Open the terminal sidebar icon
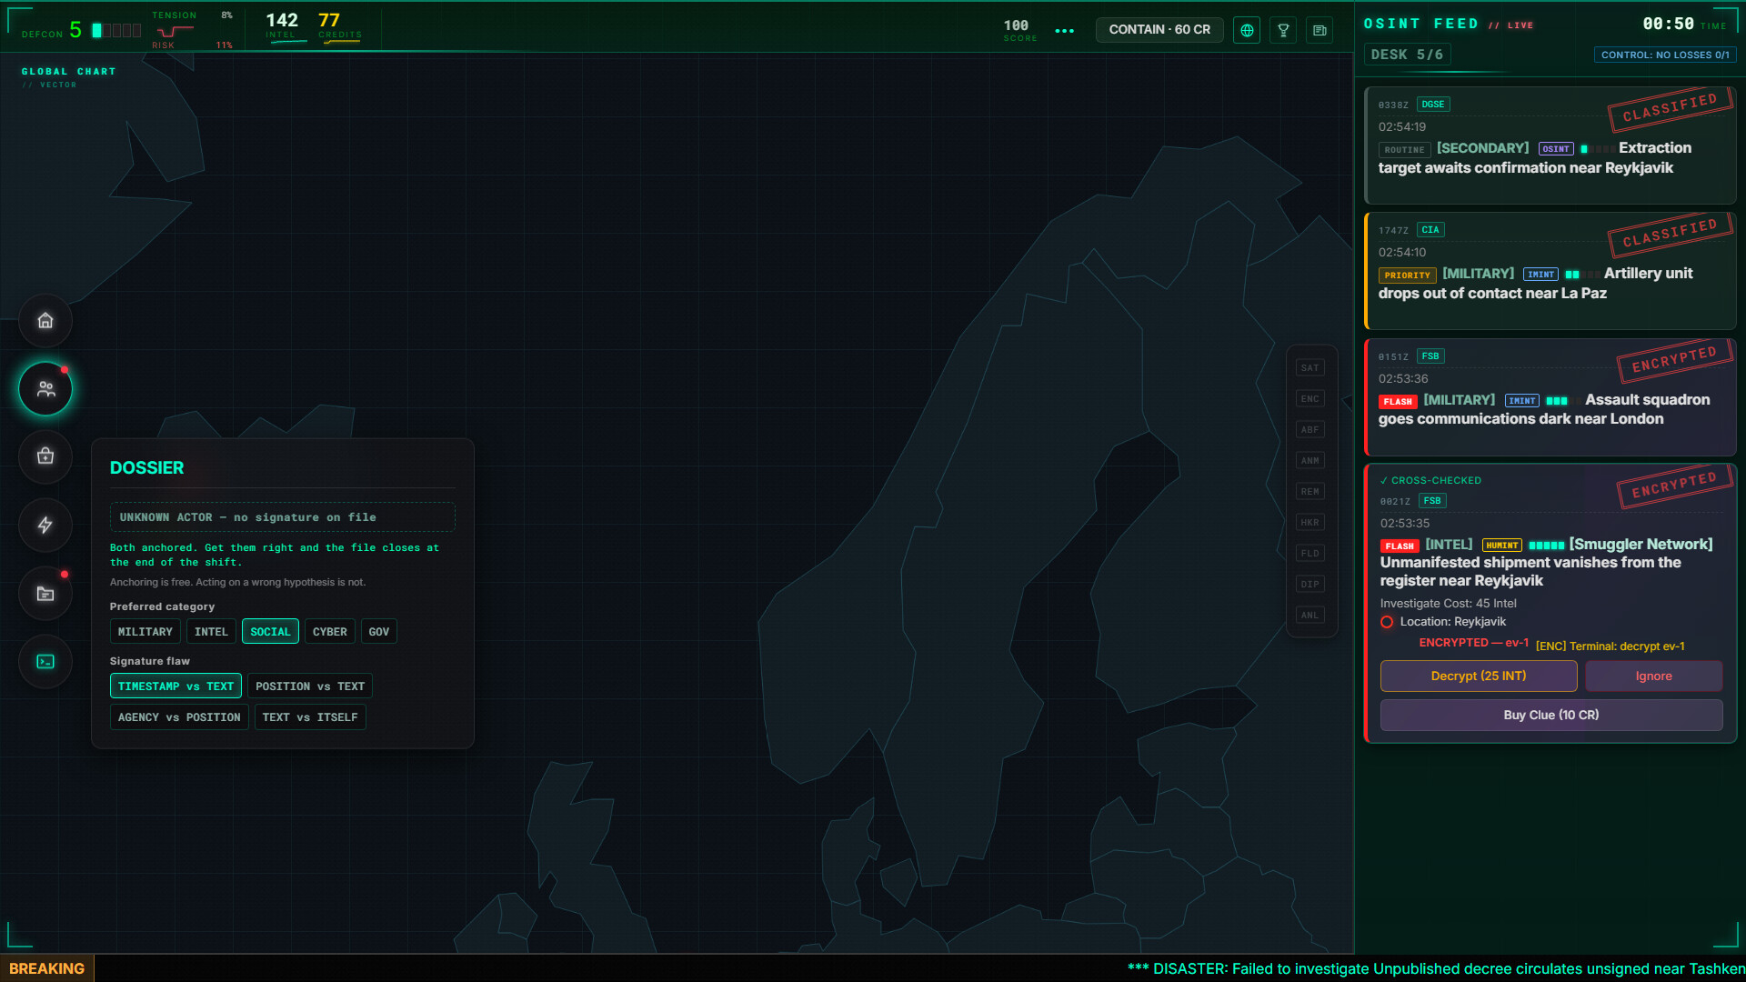Image resolution: width=1746 pixels, height=982 pixels. click(x=45, y=662)
